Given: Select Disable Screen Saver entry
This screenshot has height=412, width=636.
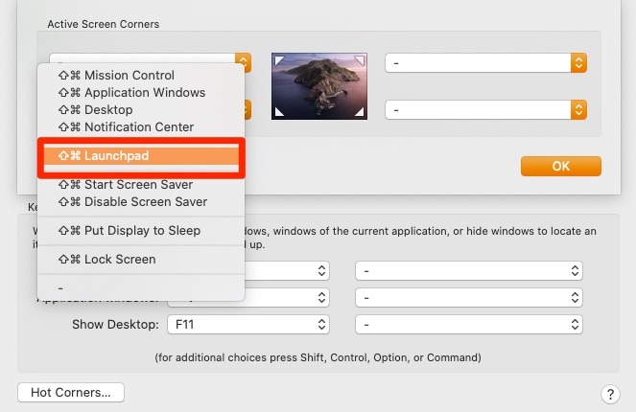Looking at the screenshot, I should (x=141, y=202).
